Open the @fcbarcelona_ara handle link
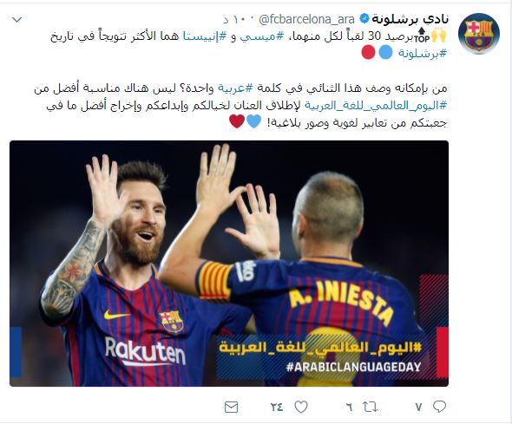 click(x=306, y=20)
